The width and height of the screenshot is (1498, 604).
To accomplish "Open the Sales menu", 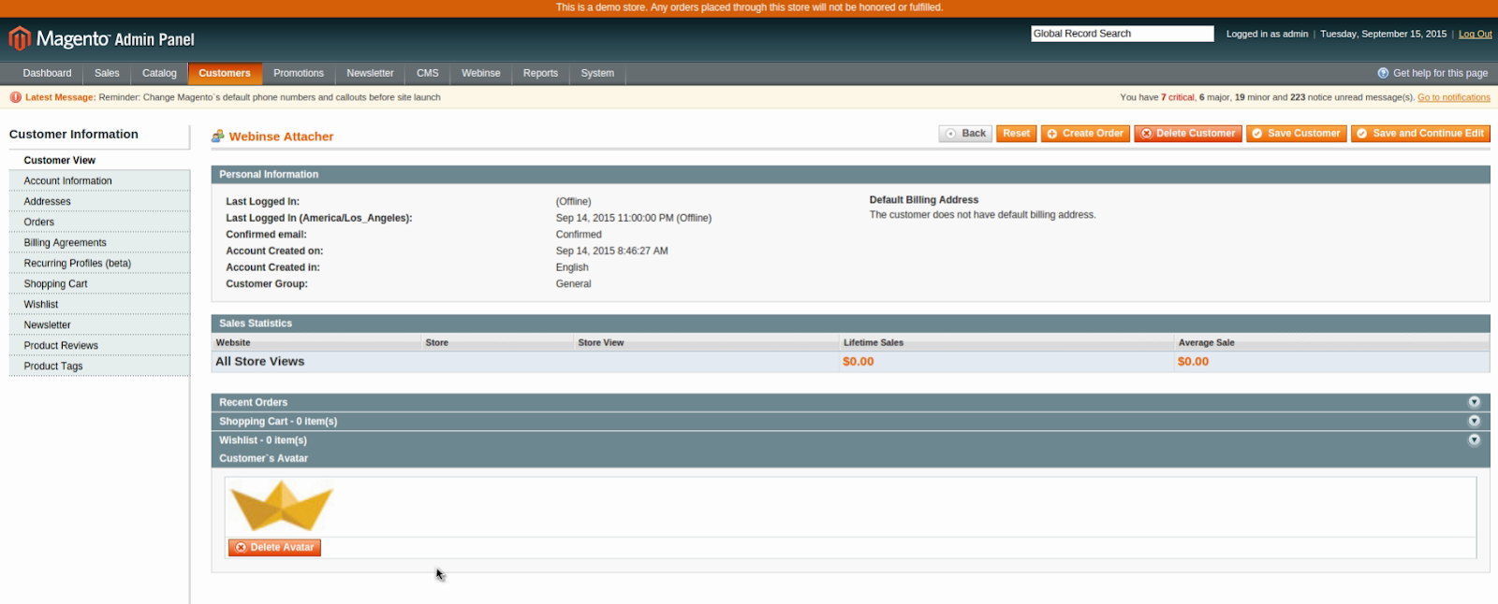I will click(107, 73).
